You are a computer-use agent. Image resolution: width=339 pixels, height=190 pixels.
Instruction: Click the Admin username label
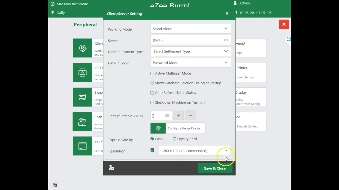(244, 3)
